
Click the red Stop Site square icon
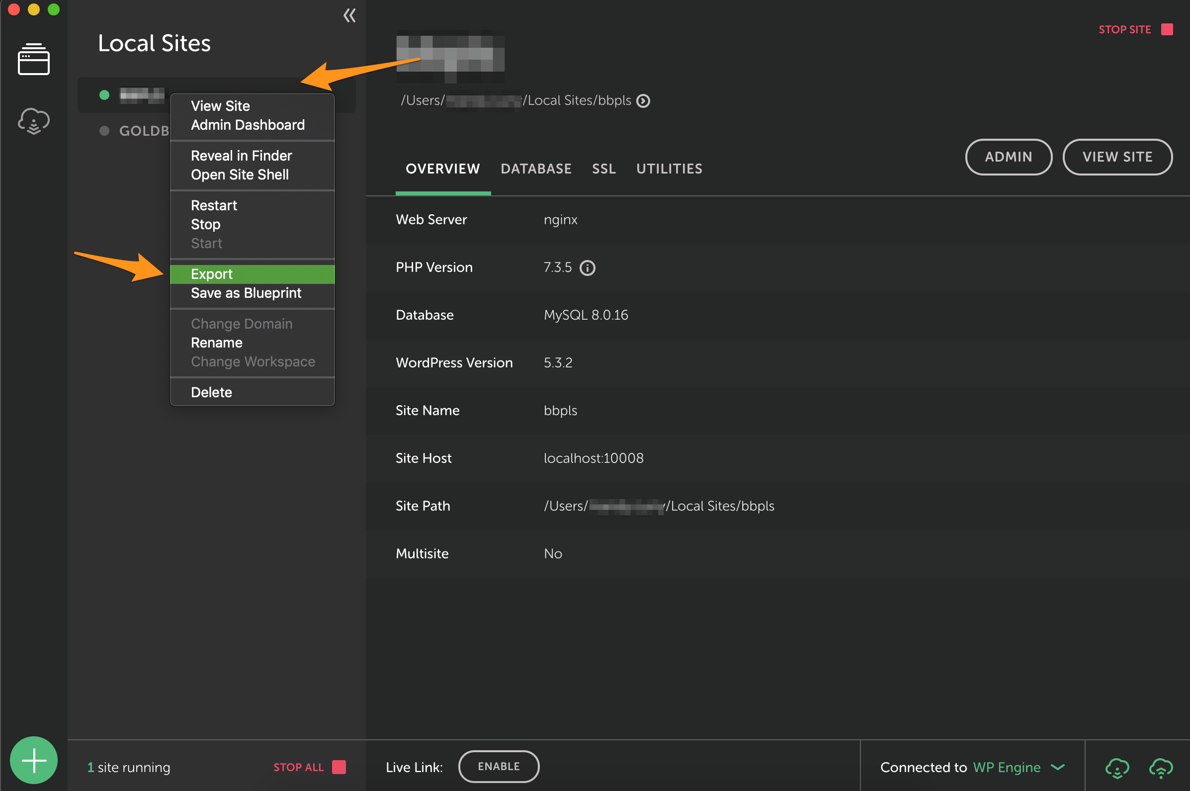tap(1167, 29)
